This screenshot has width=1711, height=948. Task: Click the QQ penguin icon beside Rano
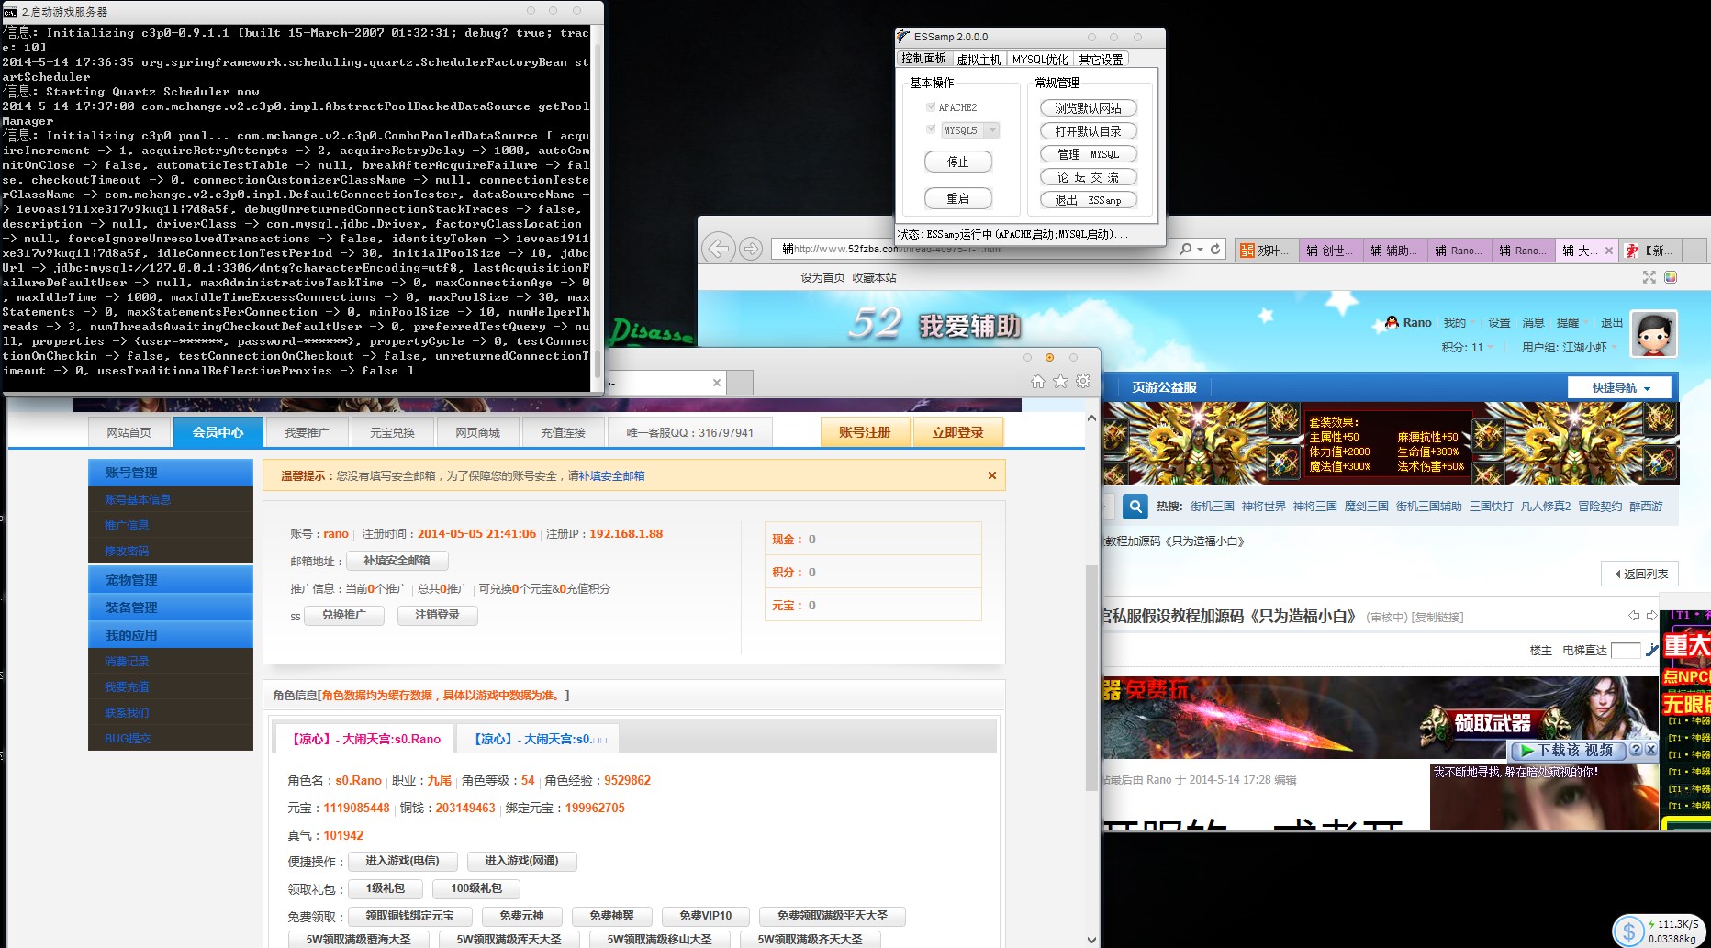pyautogui.click(x=1392, y=322)
